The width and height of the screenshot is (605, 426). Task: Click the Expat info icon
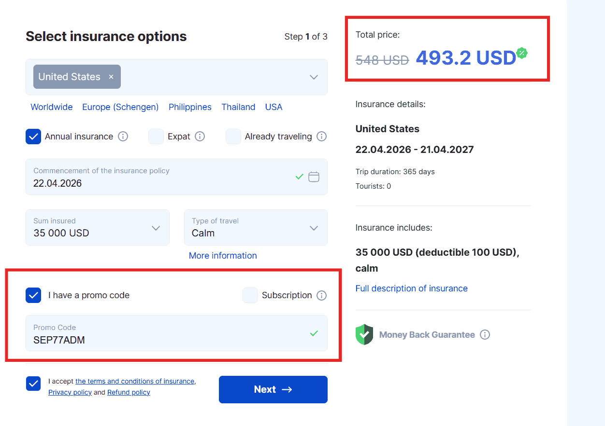tap(200, 137)
